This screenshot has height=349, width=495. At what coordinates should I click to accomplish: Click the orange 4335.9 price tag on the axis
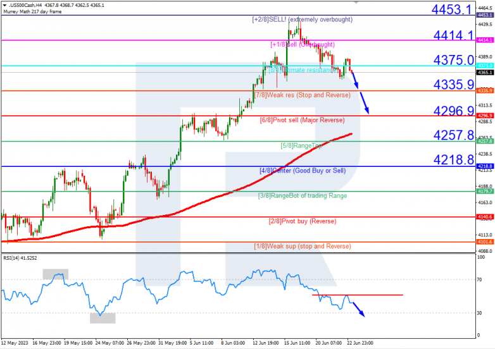click(485, 91)
